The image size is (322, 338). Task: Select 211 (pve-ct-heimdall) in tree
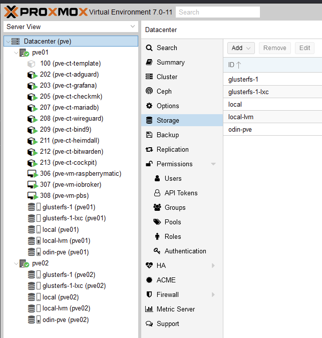(x=70, y=140)
